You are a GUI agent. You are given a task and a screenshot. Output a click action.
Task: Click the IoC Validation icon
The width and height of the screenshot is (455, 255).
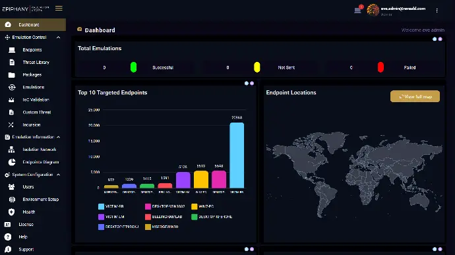coord(11,99)
